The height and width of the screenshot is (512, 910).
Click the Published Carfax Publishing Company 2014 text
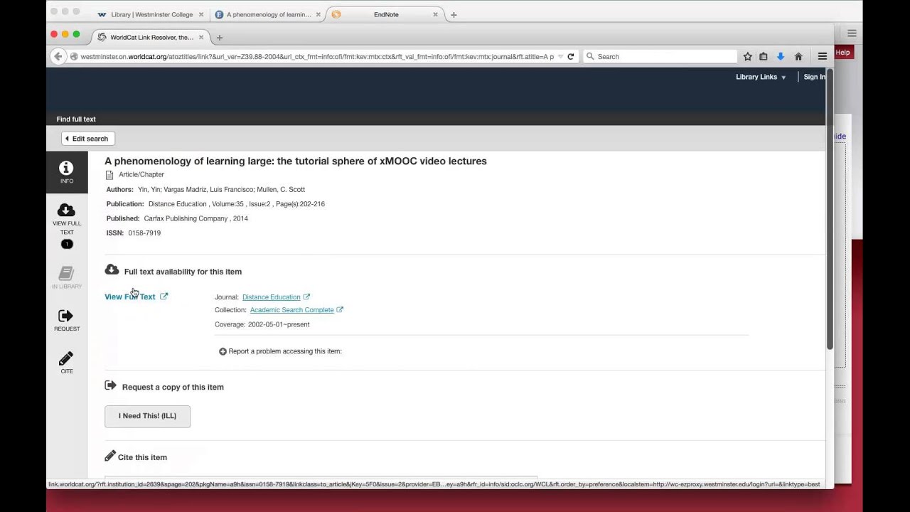click(x=196, y=219)
